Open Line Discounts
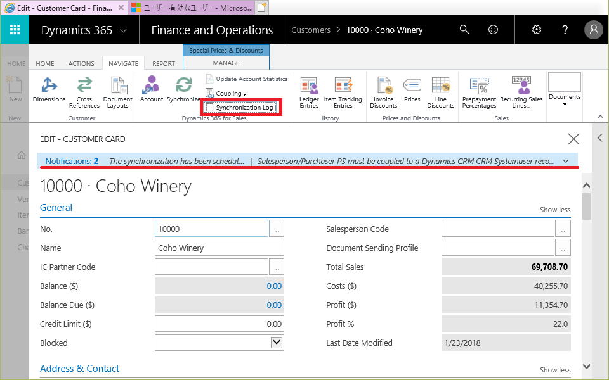The width and height of the screenshot is (609, 380). pyautogui.click(x=441, y=92)
